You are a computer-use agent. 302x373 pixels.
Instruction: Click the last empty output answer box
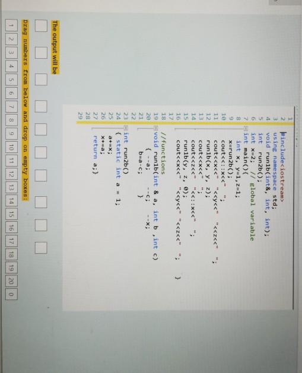tap(41, 248)
